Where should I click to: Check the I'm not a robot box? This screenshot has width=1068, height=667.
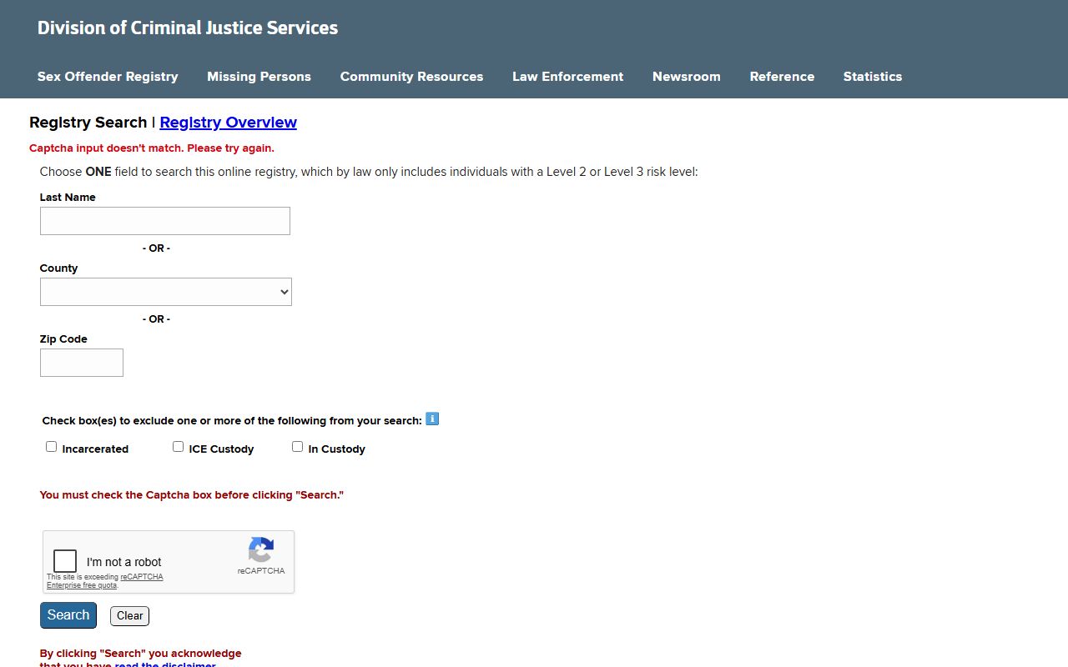(x=65, y=561)
